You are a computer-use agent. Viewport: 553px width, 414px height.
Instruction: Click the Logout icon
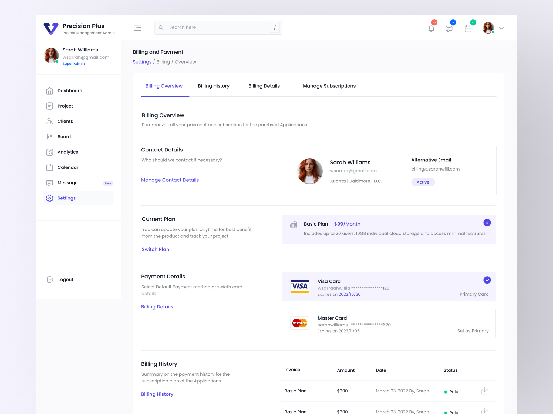coord(50,280)
